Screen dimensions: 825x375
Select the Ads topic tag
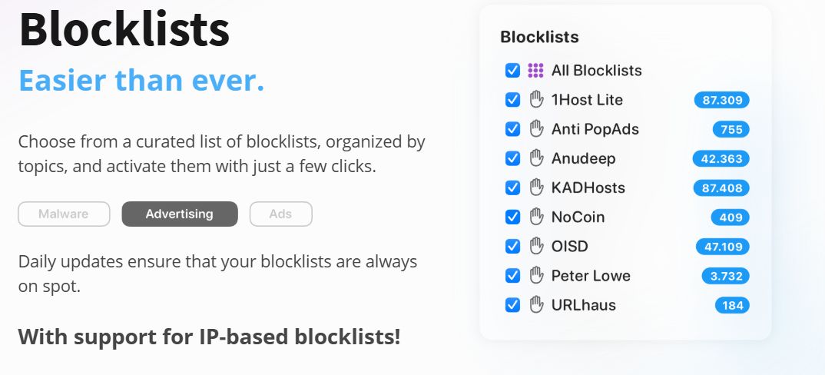(280, 214)
